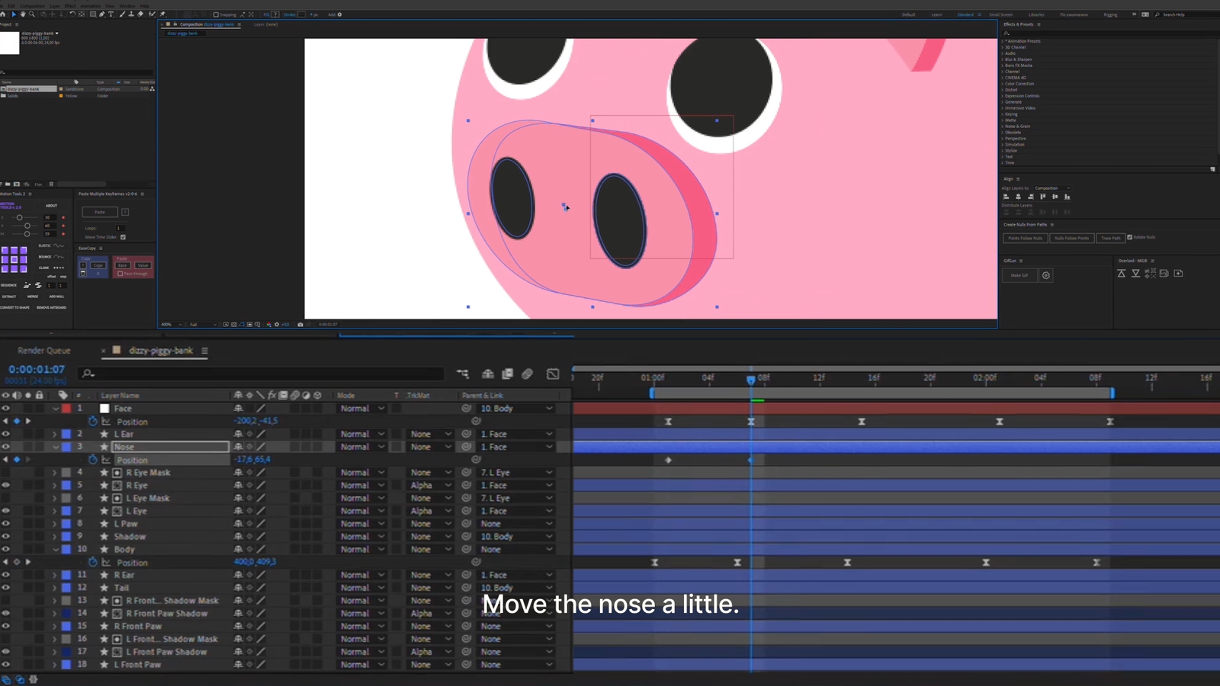Hide the L Paw layer
The width and height of the screenshot is (1220, 686).
tap(5, 524)
